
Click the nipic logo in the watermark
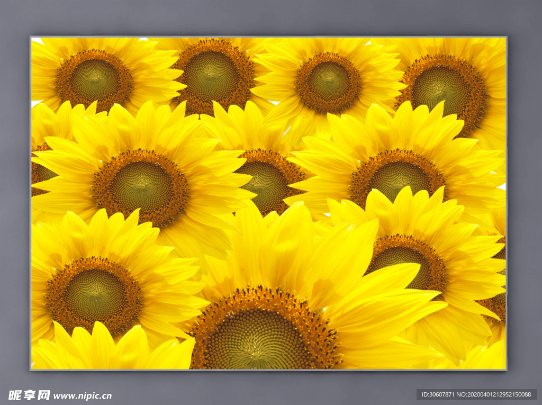[29, 395]
